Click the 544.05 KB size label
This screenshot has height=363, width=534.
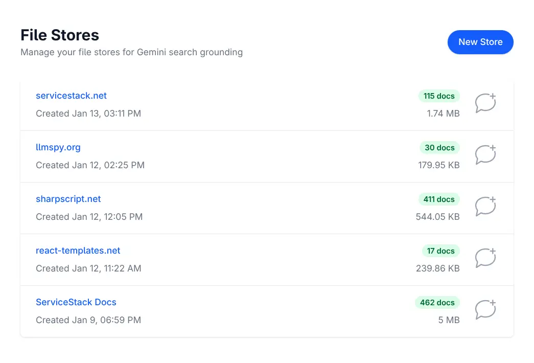[437, 217]
